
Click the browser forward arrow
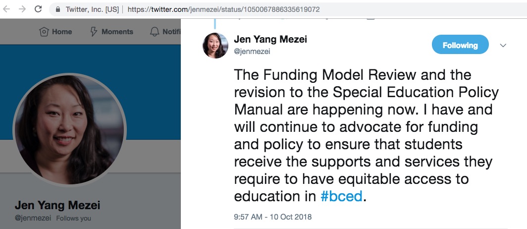22,9
